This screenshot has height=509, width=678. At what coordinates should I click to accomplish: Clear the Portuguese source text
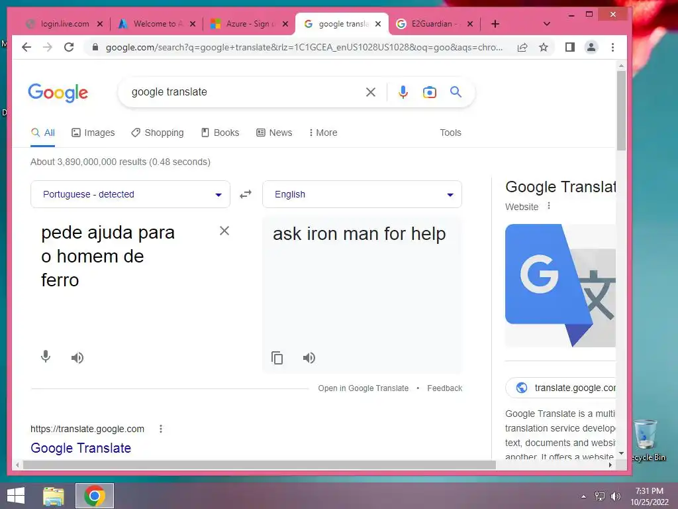[224, 231]
